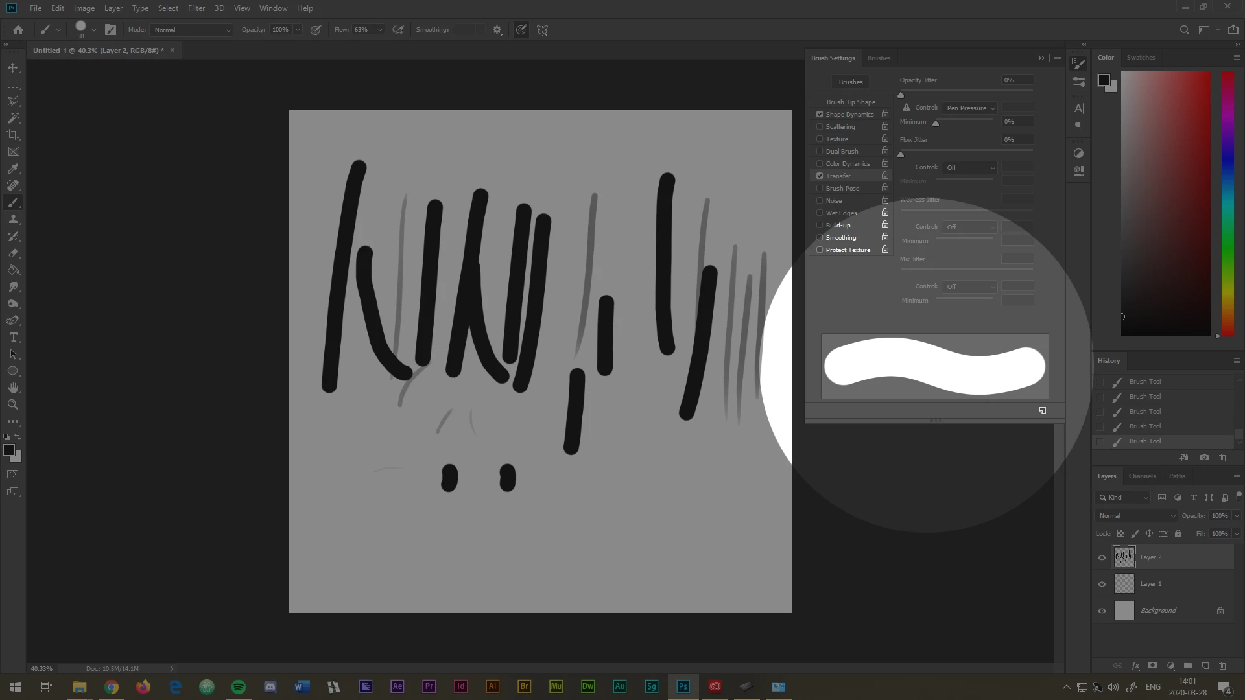The height and width of the screenshot is (700, 1245).
Task: Select the Move tool
Action: pyautogui.click(x=13, y=67)
